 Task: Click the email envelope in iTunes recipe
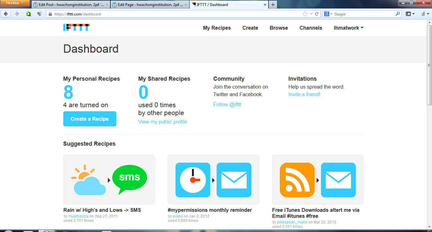pos(338,180)
